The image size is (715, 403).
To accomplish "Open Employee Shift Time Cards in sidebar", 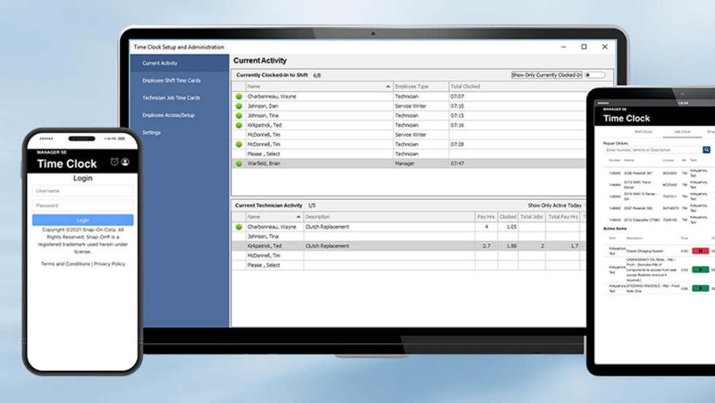I will click(171, 80).
